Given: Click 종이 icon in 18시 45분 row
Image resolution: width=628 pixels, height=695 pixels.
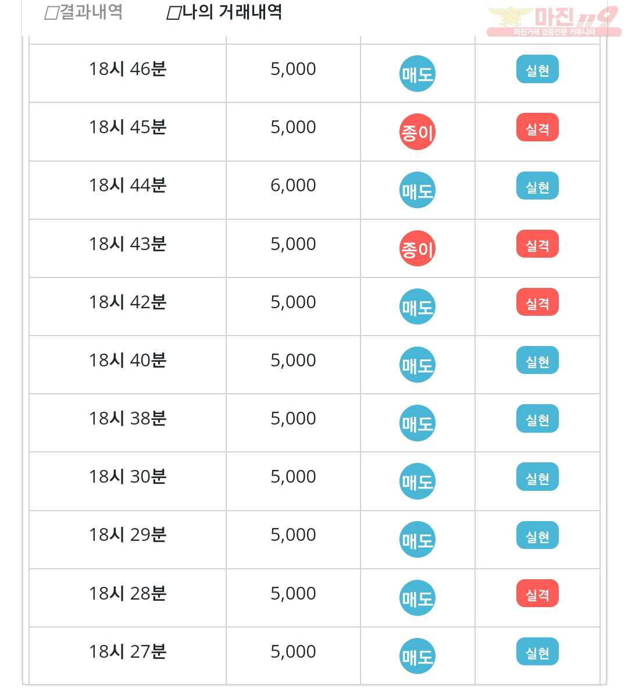Looking at the screenshot, I should coord(418,132).
